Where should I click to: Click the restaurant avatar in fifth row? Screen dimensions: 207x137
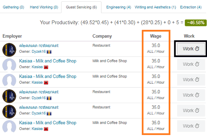pos(9,111)
